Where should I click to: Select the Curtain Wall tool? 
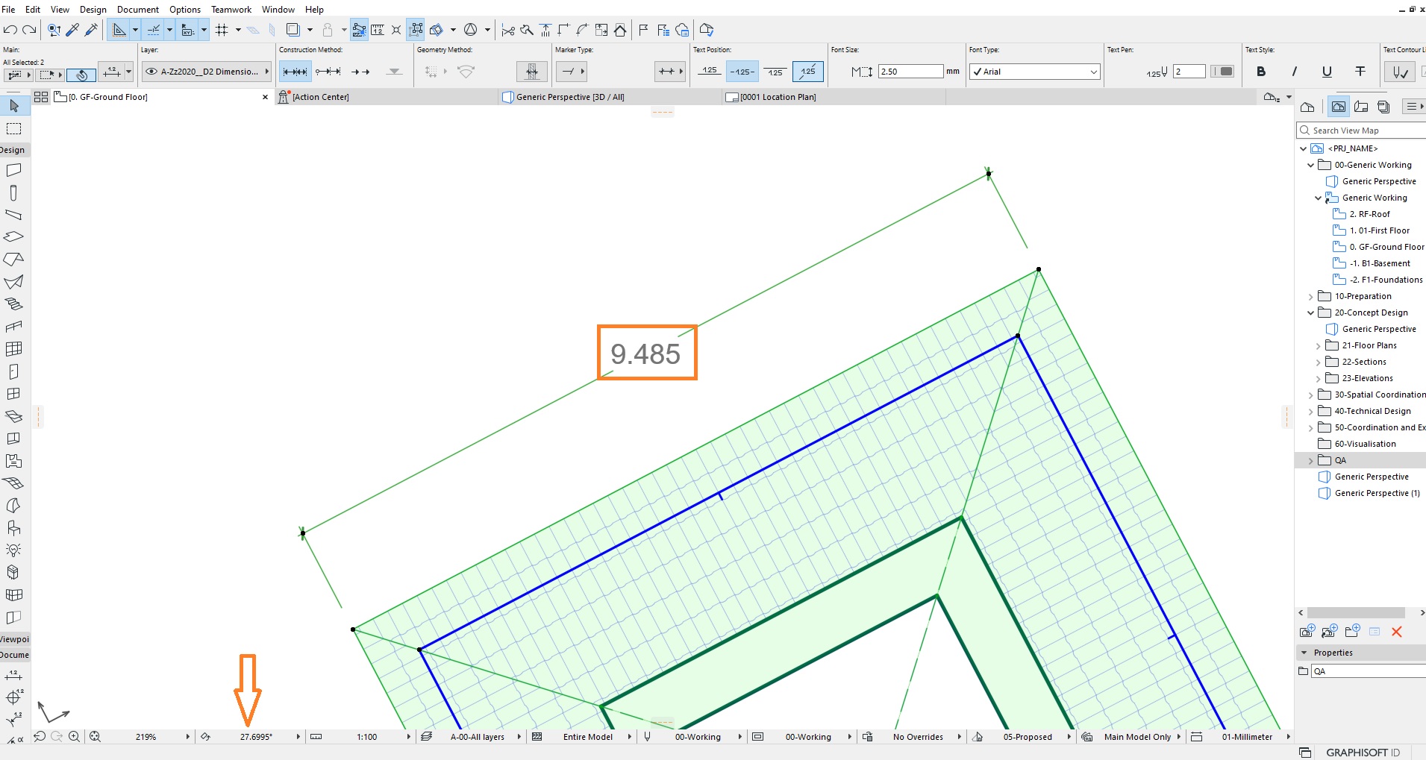[x=13, y=349]
